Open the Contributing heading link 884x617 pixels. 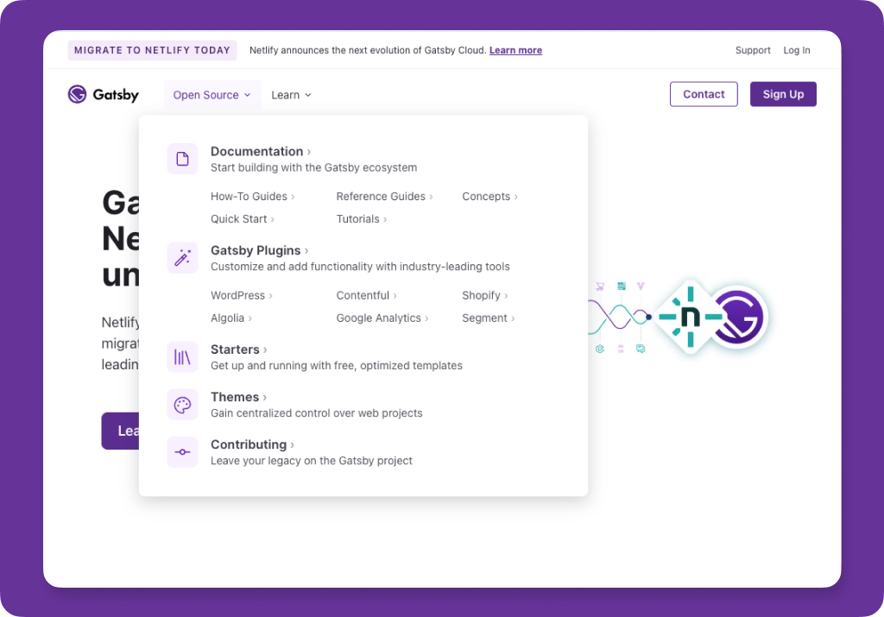tap(252, 444)
